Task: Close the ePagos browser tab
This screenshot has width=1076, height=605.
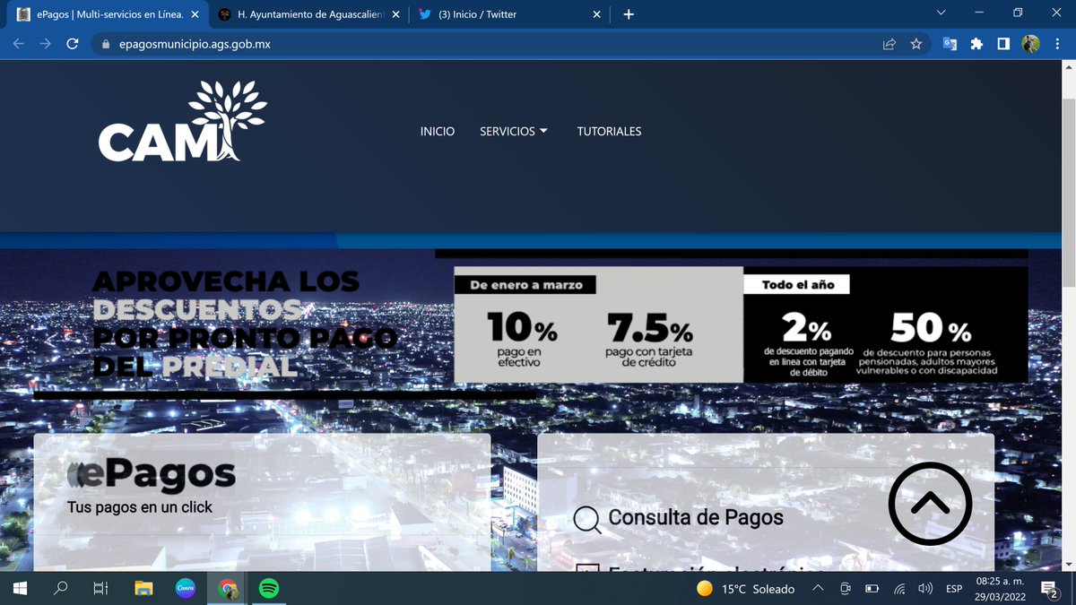Action: [194, 14]
